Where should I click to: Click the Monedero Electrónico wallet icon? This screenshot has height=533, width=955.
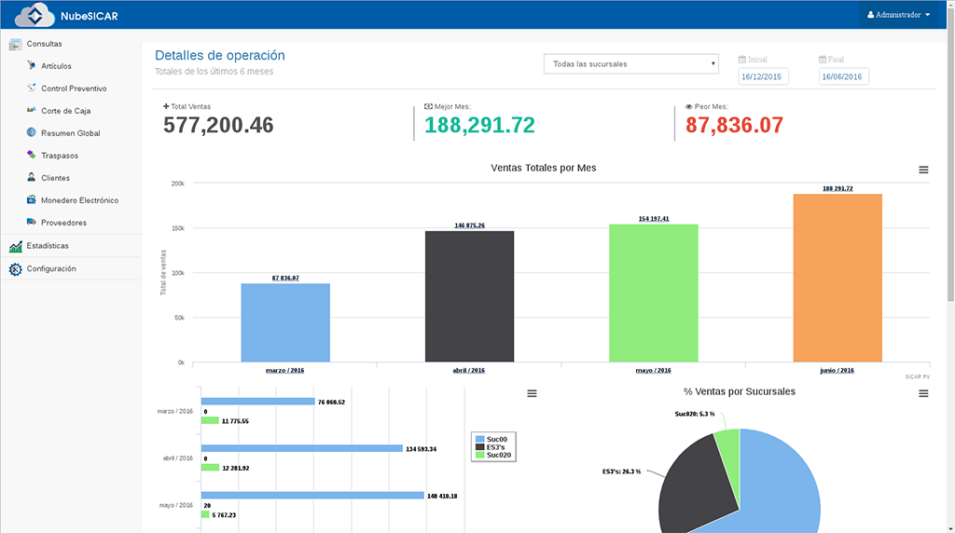pos(31,199)
